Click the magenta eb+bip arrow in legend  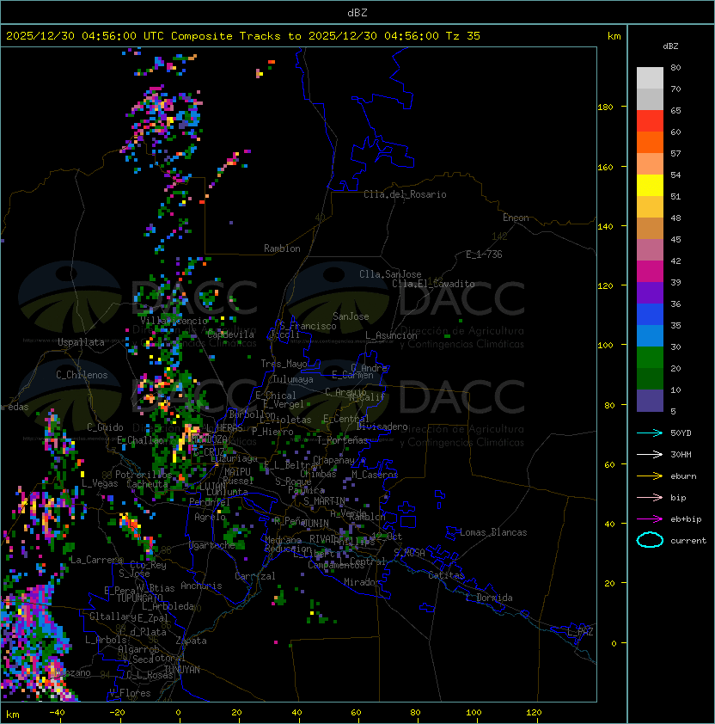(650, 519)
